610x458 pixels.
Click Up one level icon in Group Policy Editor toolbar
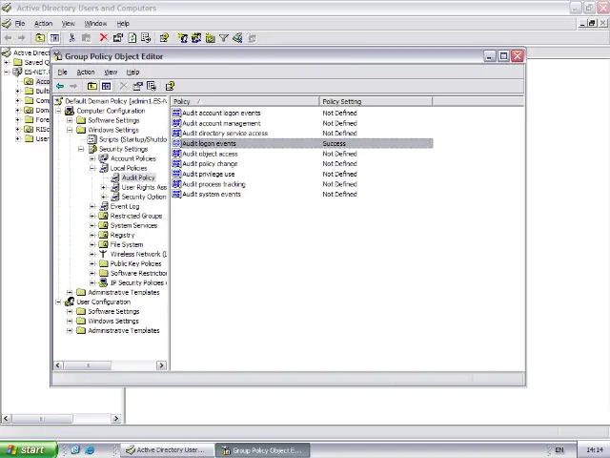tap(92, 86)
